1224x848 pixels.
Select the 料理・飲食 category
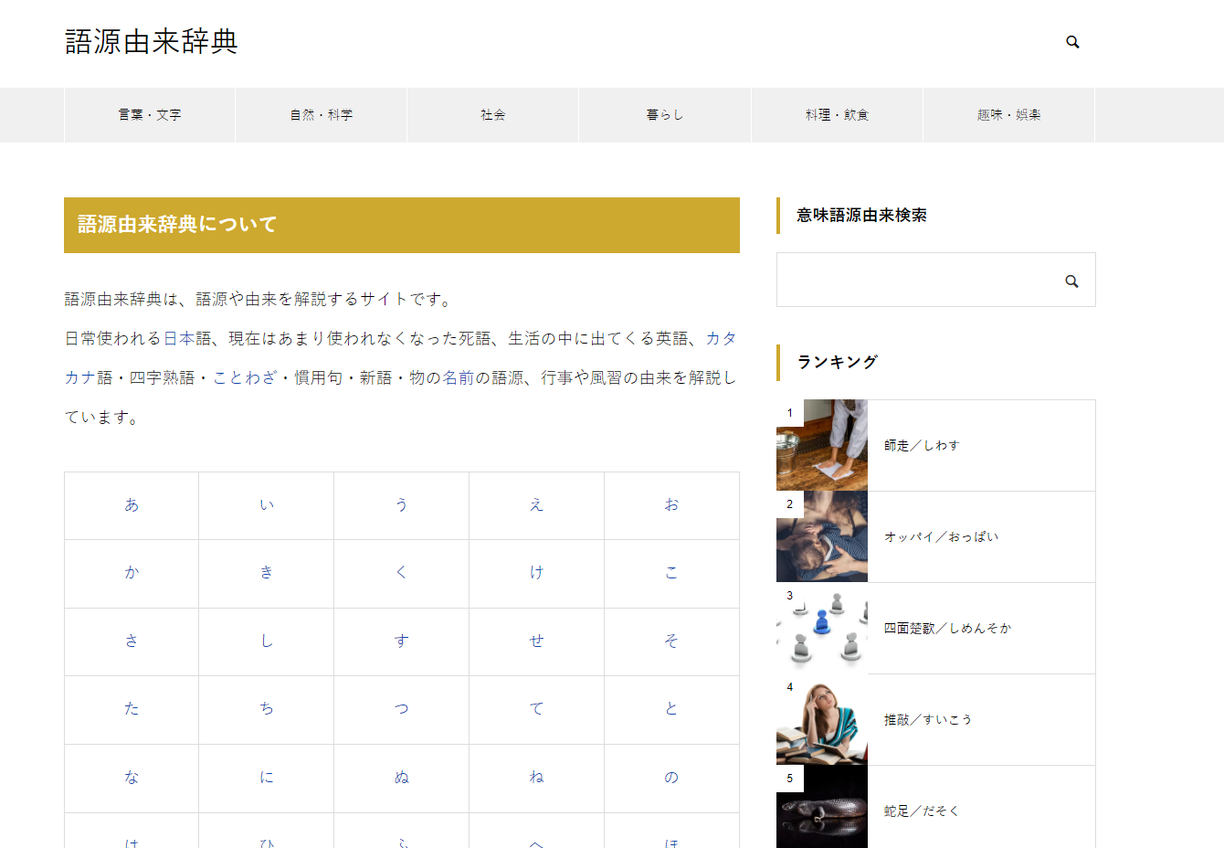pyautogui.click(x=836, y=114)
